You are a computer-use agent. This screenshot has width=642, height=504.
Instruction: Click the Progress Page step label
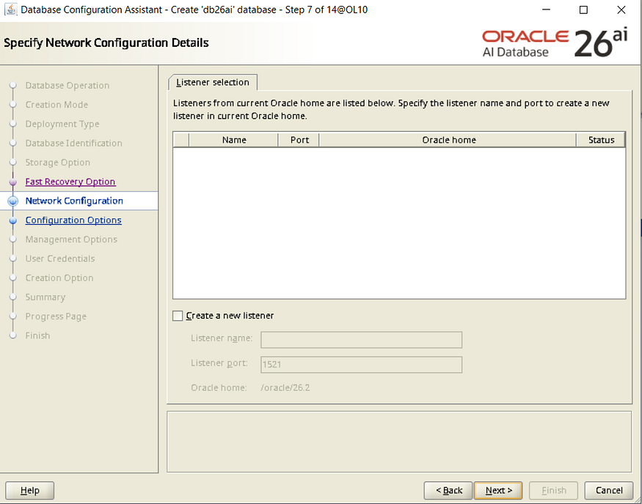[x=56, y=316]
